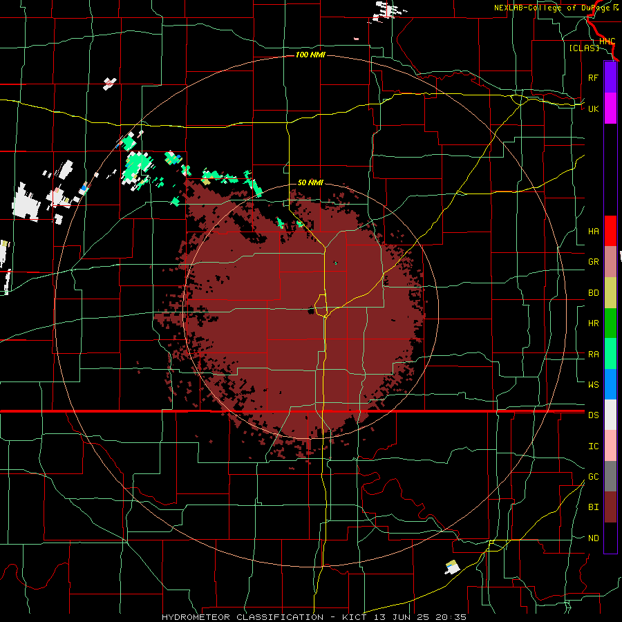
Task: Select the yellow BD legend swatch
Action: point(610,293)
